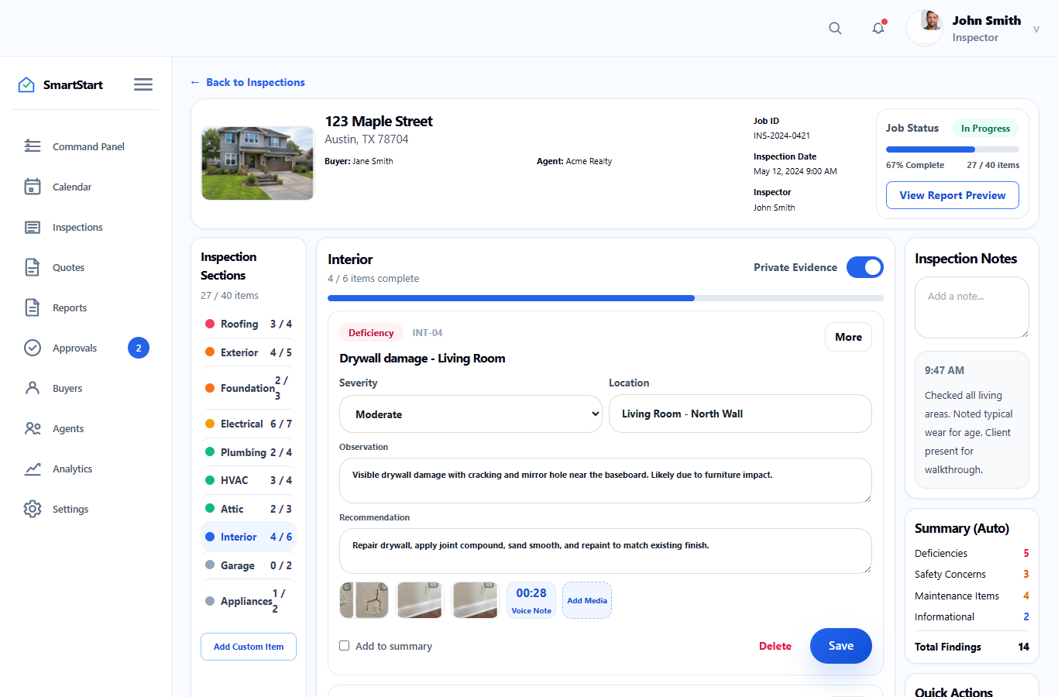Expand the user account menu chevron
Image resolution: width=1058 pixels, height=697 pixels.
coord(1036,29)
